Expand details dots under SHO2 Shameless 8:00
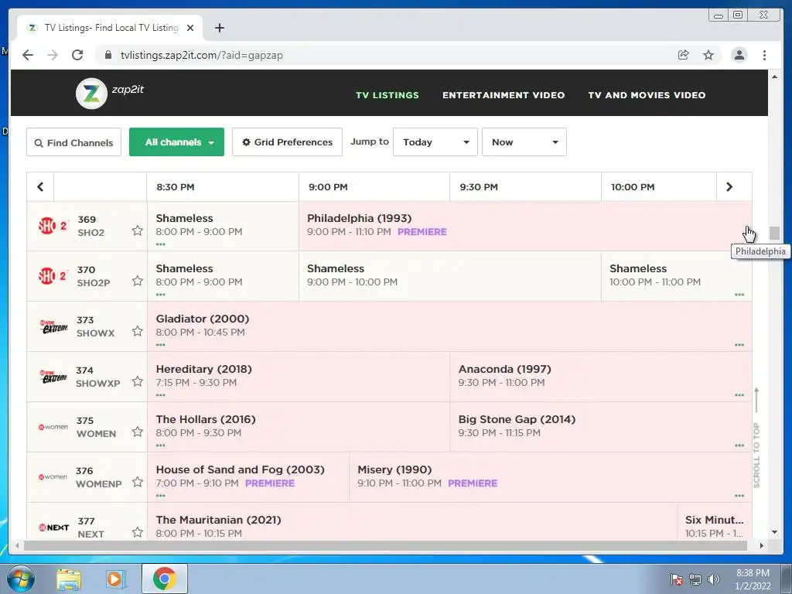 161,244
